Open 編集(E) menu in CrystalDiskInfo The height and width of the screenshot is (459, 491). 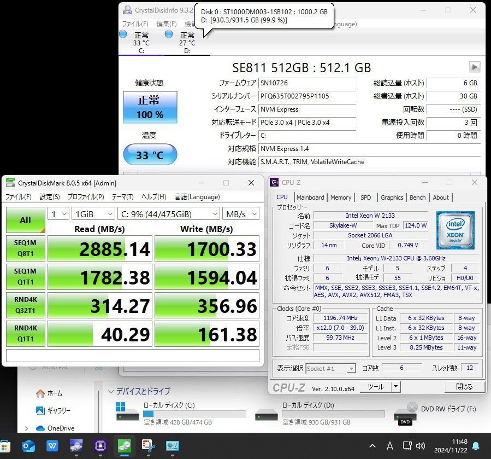[x=166, y=24]
